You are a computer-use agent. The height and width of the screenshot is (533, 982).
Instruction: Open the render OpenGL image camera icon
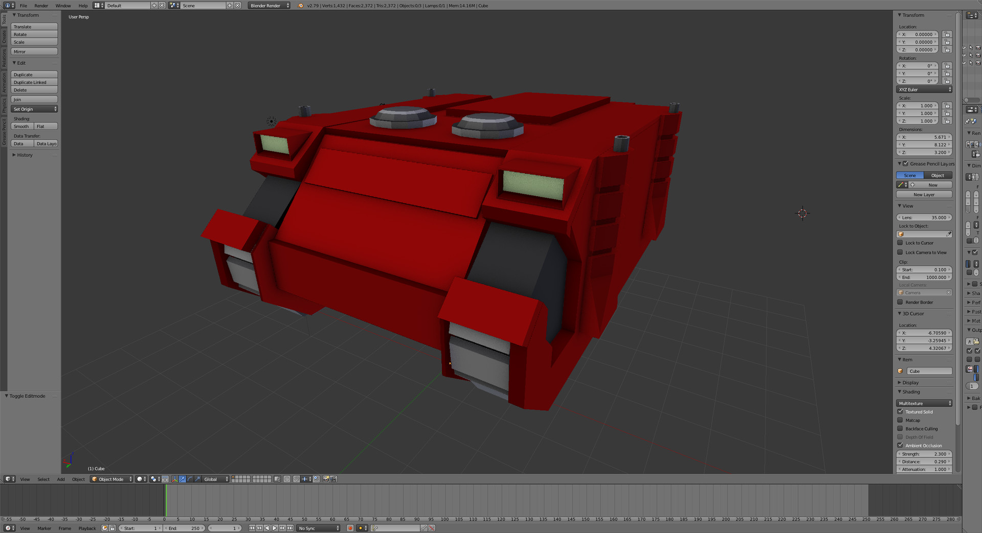(325, 479)
